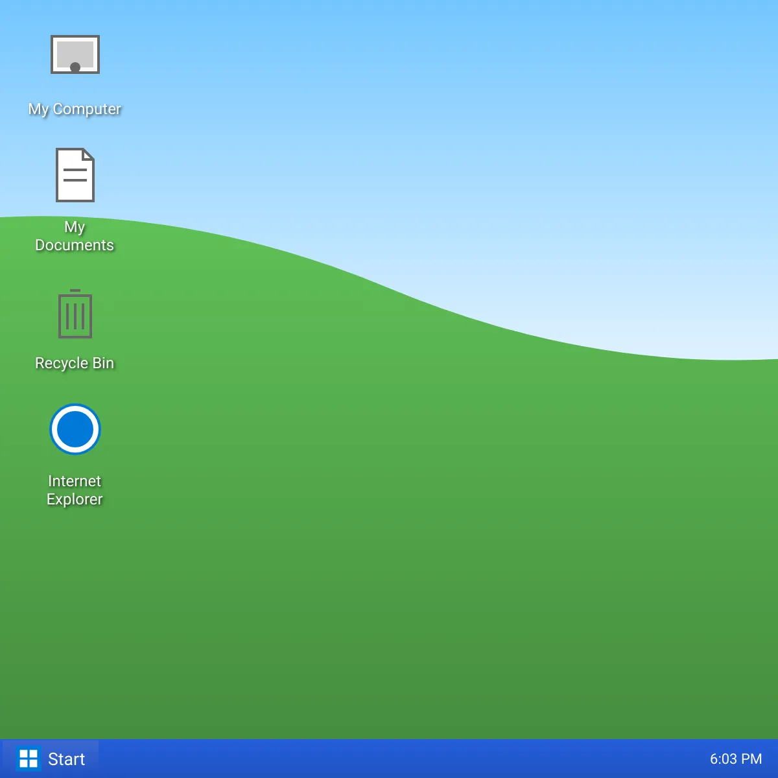Click the "My Documents" text label
This screenshot has height=778, width=778.
click(75, 236)
